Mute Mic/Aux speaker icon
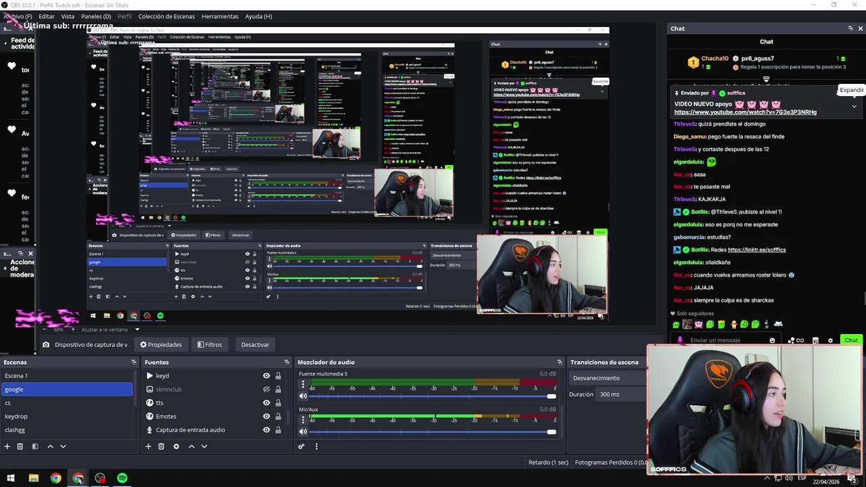 coord(303,432)
